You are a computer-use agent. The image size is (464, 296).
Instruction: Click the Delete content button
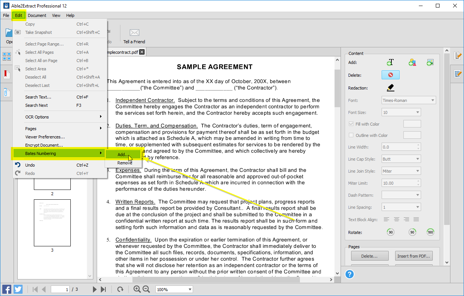coord(391,75)
